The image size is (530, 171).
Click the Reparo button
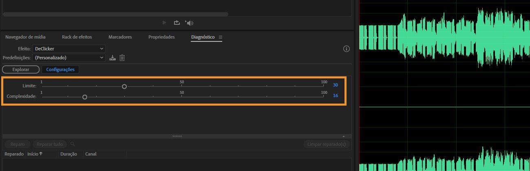(18, 144)
